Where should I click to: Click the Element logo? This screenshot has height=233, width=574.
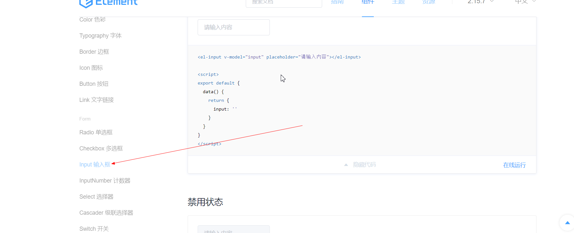tap(108, 3)
